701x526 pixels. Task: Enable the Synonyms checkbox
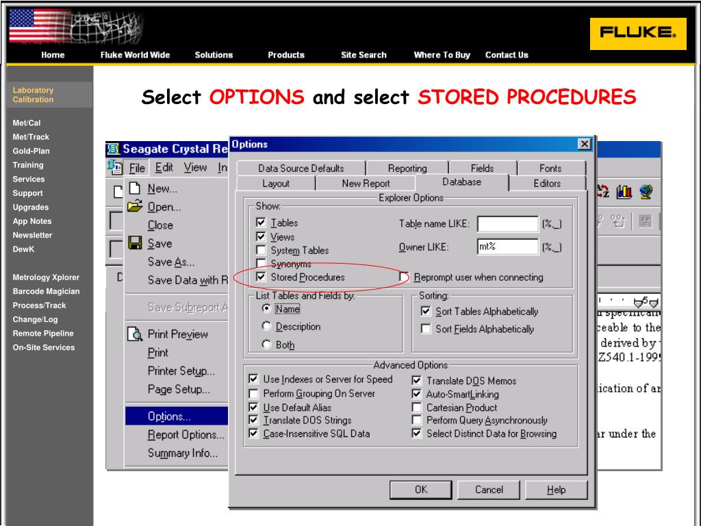click(x=261, y=263)
